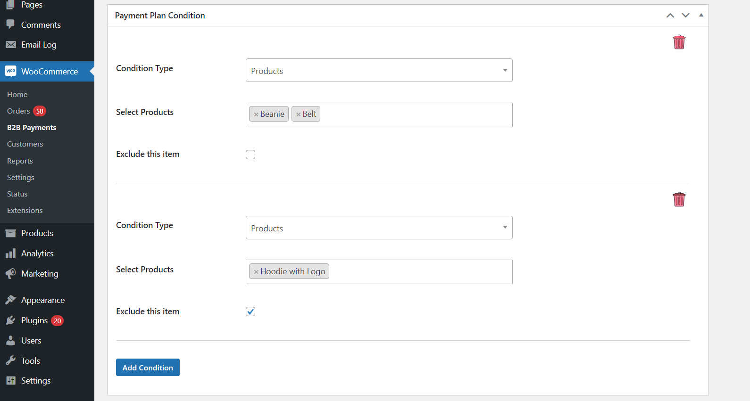
Task: Click the Appearance paintbrush icon
Action: [10, 300]
